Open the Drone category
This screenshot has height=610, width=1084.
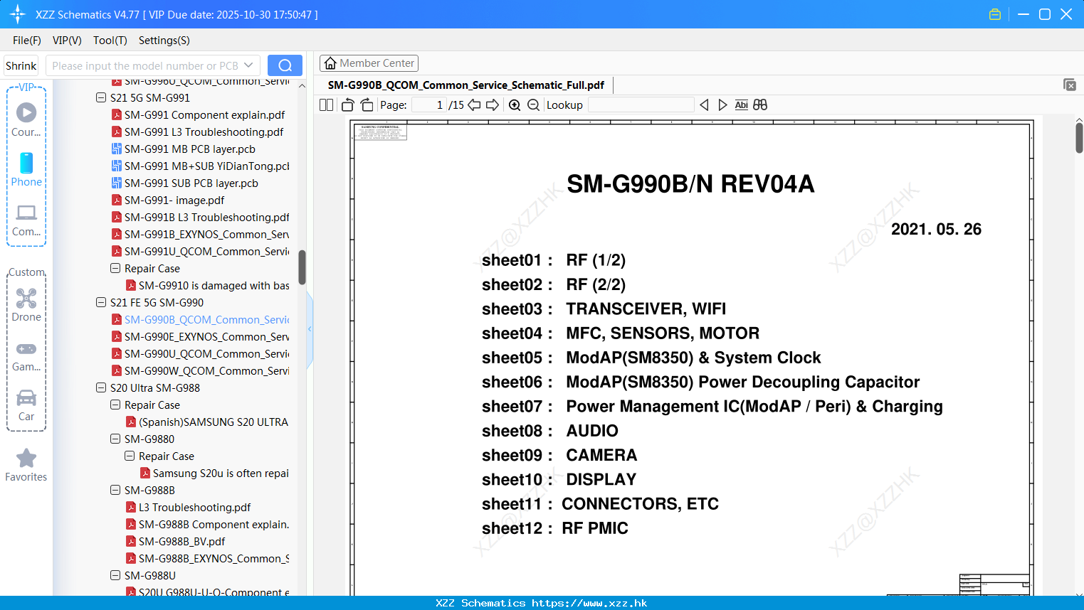coord(26,305)
